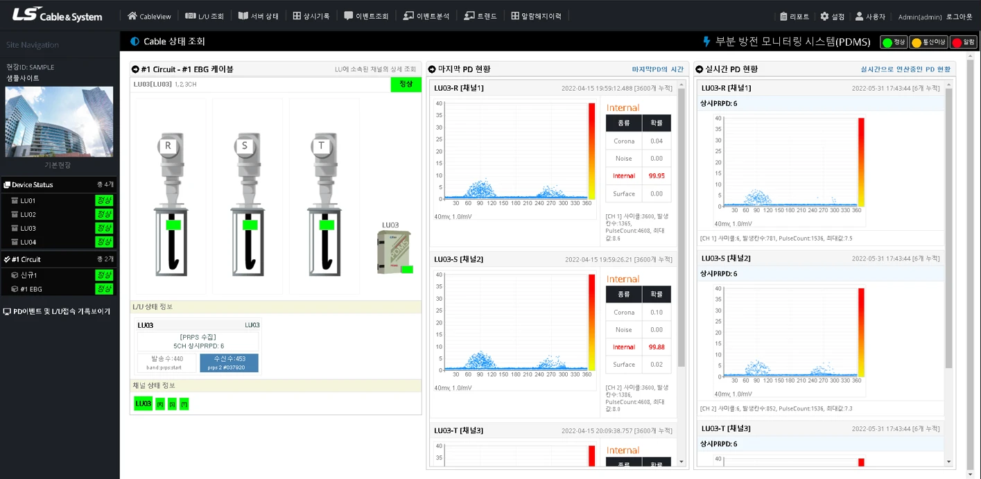
Task: Click the 통신이상 yellow legend indicator
Action: [928, 42]
